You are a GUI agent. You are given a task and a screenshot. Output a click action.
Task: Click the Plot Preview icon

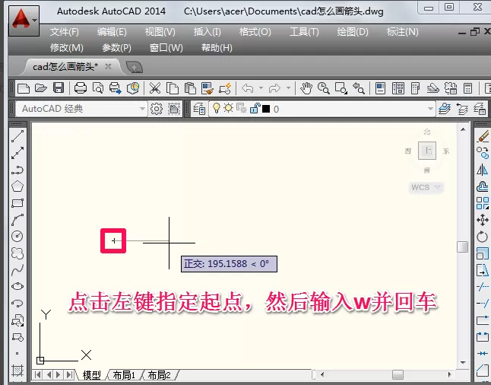[98, 88]
